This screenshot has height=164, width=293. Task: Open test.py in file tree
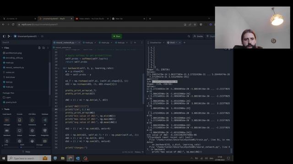[x=9, y=82]
